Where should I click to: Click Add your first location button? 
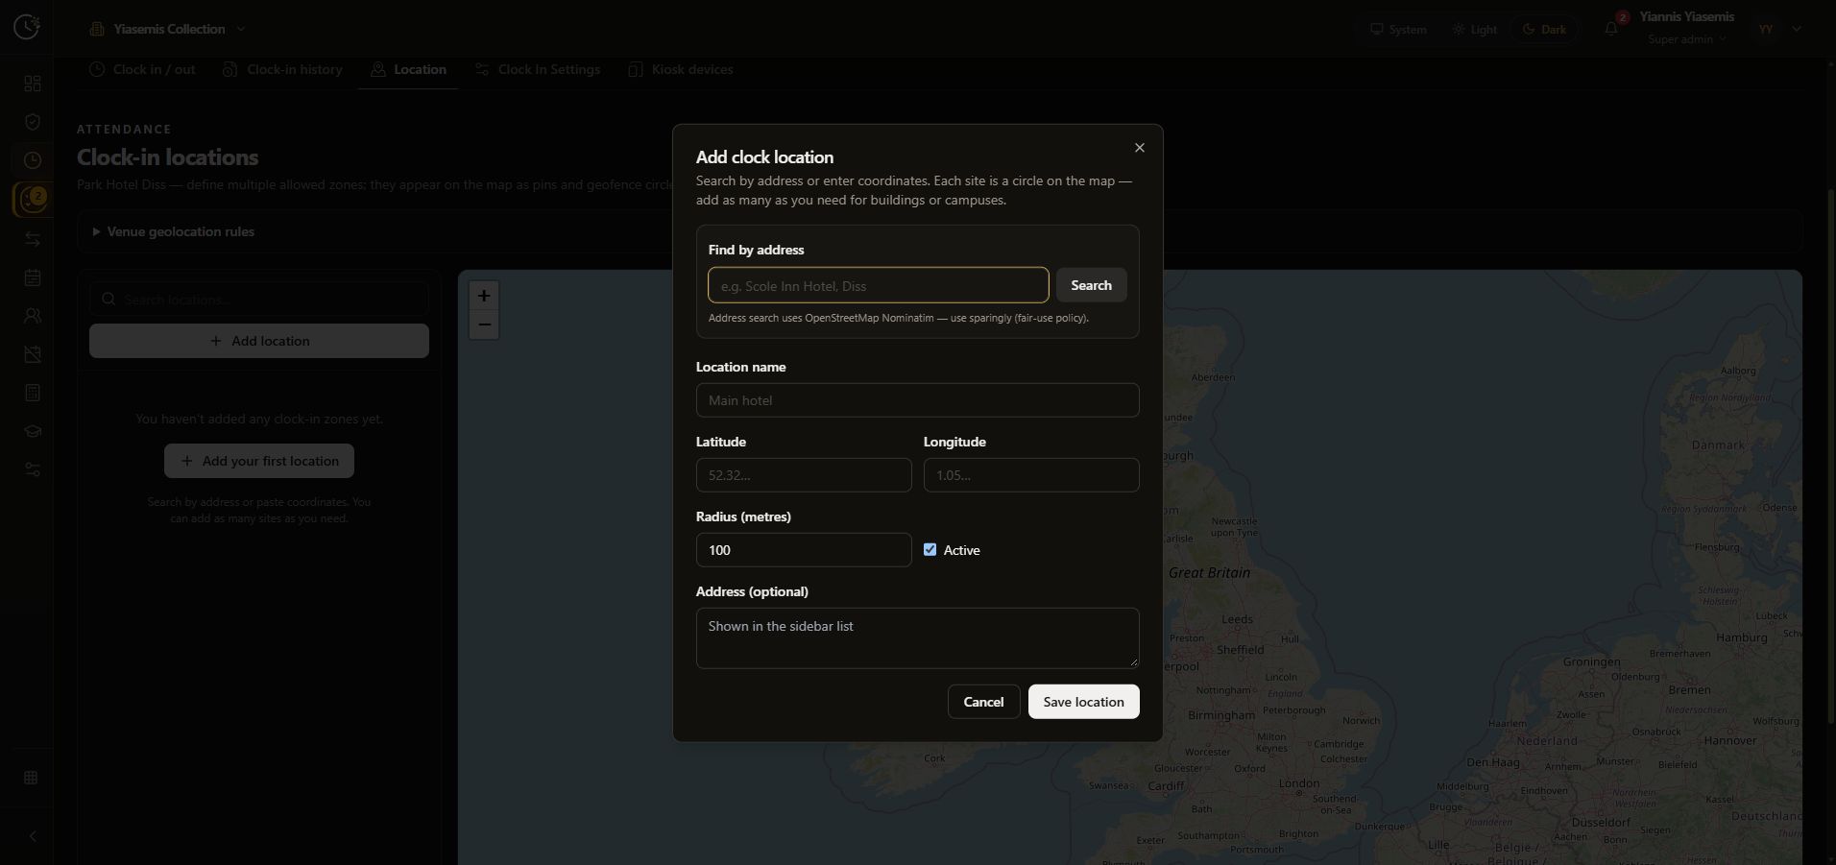[x=259, y=461]
